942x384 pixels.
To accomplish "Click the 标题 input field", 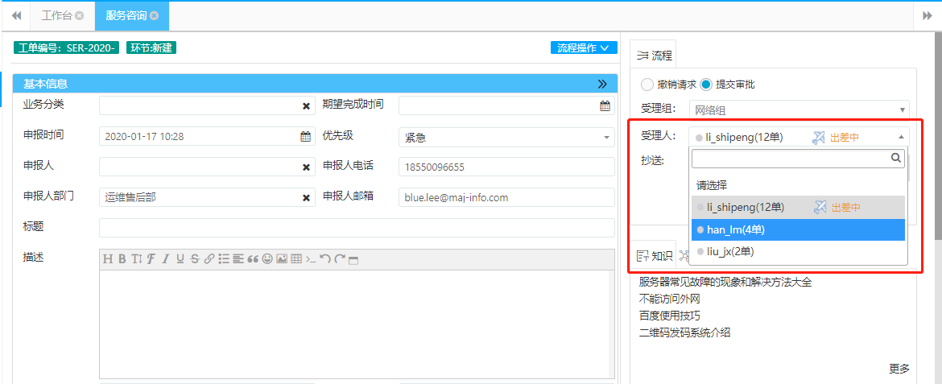I will pyautogui.click(x=357, y=228).
